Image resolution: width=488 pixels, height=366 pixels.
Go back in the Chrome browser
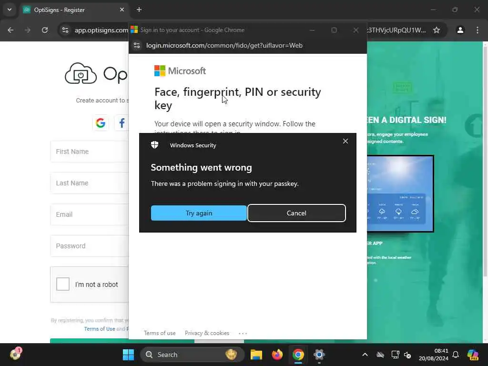pos(10,30)
